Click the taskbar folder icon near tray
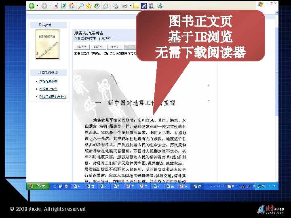This screenshot has width=291, height=218. coord(230,187)
